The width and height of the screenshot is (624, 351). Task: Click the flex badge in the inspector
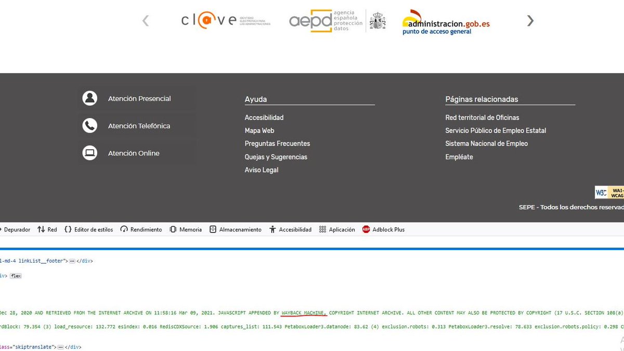(16, 276)
